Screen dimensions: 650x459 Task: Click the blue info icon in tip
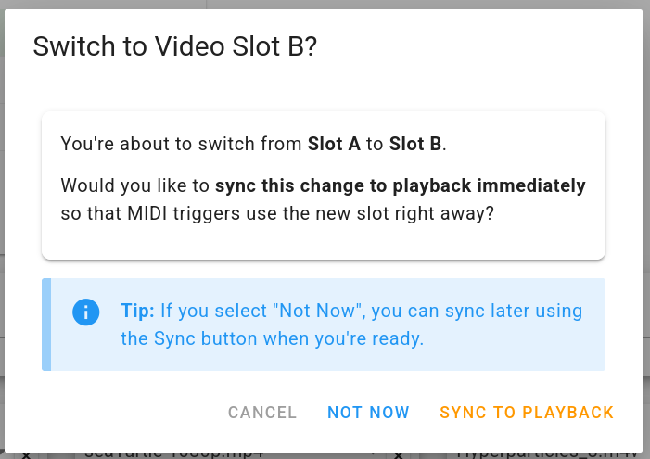[x=85, y=312]
